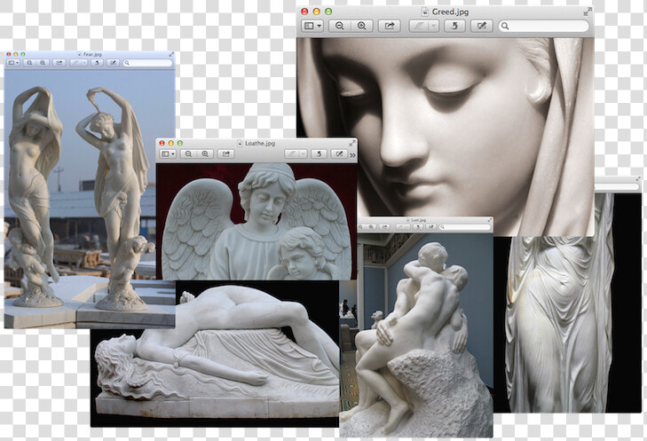Click the highlight tool in Loathe.jpg window

292,154
